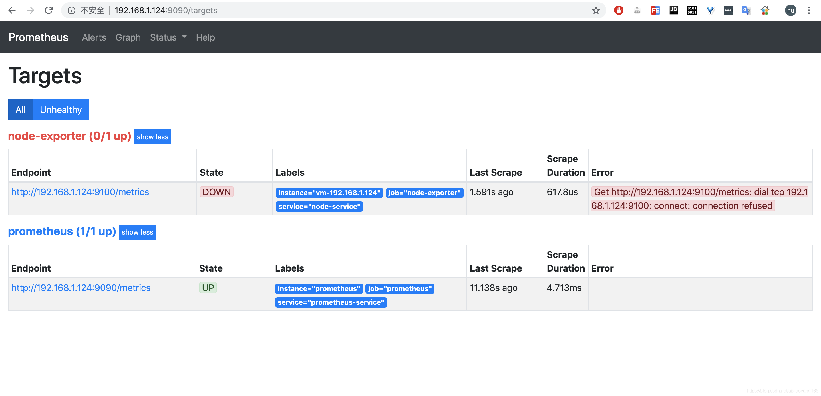The width and height of the screenshot is (821, 396).
Task: Open the hu profile avatar
Action: pos(790,10)
